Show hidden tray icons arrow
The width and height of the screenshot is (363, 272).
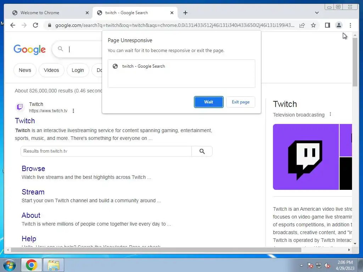tap(301, 265)
